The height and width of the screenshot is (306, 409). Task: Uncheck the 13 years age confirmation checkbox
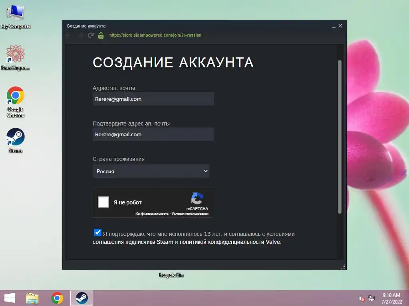click(x=98, y=232)
